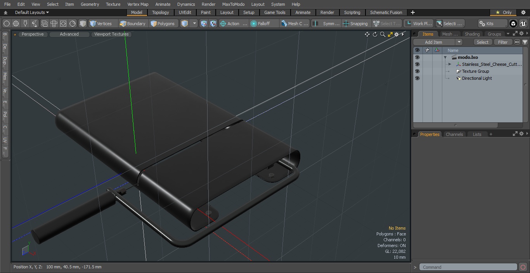Collapse the modo.lxo scene tree

(445, 57)
